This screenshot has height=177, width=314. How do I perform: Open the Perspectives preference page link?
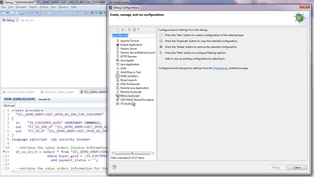[x=221, y=68]
